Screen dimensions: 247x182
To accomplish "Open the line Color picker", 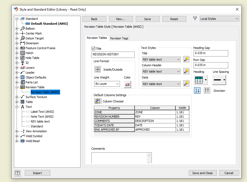I will pyautogui.click(x=127, y=84).
